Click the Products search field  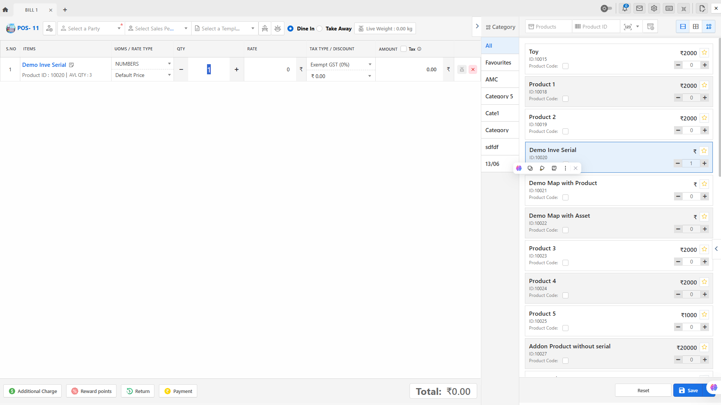(549, 27)
